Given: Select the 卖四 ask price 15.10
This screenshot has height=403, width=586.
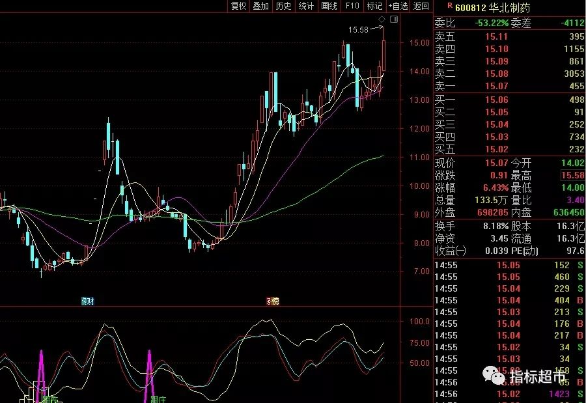Looking at the screenshot, I should click(496, 49).
